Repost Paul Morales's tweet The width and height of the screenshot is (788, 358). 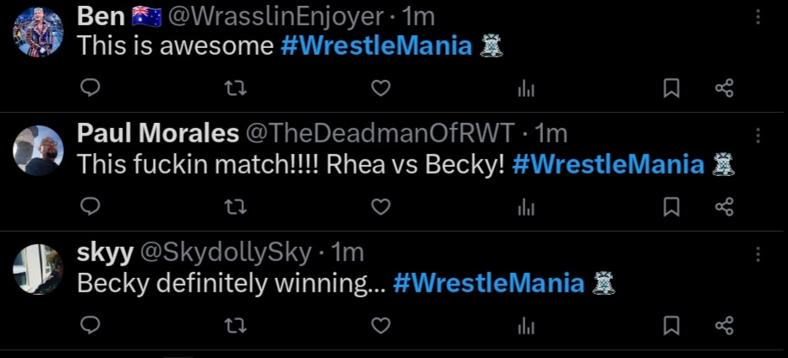point(236,206)
